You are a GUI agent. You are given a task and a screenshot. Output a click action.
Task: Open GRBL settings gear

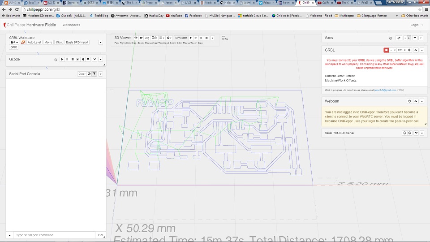(x=409, y=50)
